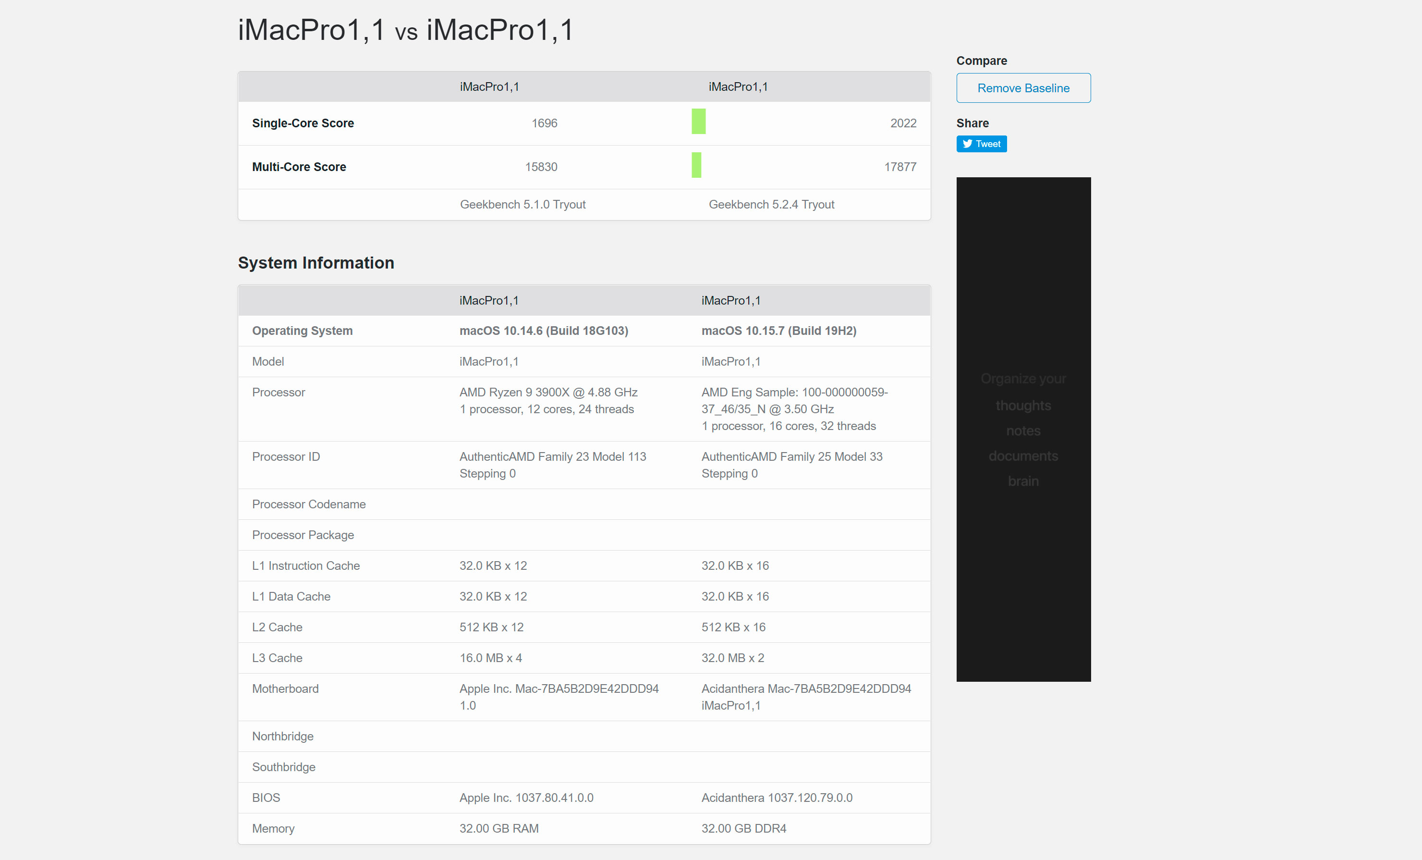The height and width of the screenshot is (860, 1422).
Task: Click the 'Share' sidebar heading
Action: (x=972, y=123)
